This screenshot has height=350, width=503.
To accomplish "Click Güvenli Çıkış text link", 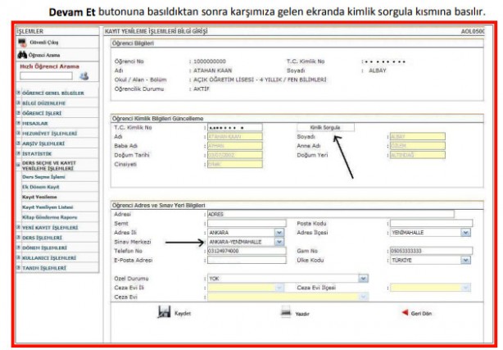I will tap(44, 43).
